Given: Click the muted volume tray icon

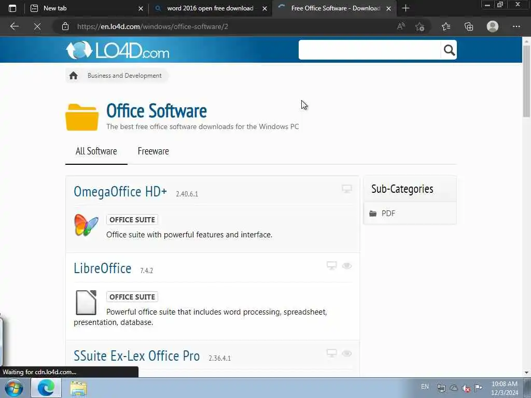Looking at the screenshot, I should [466, 388].
